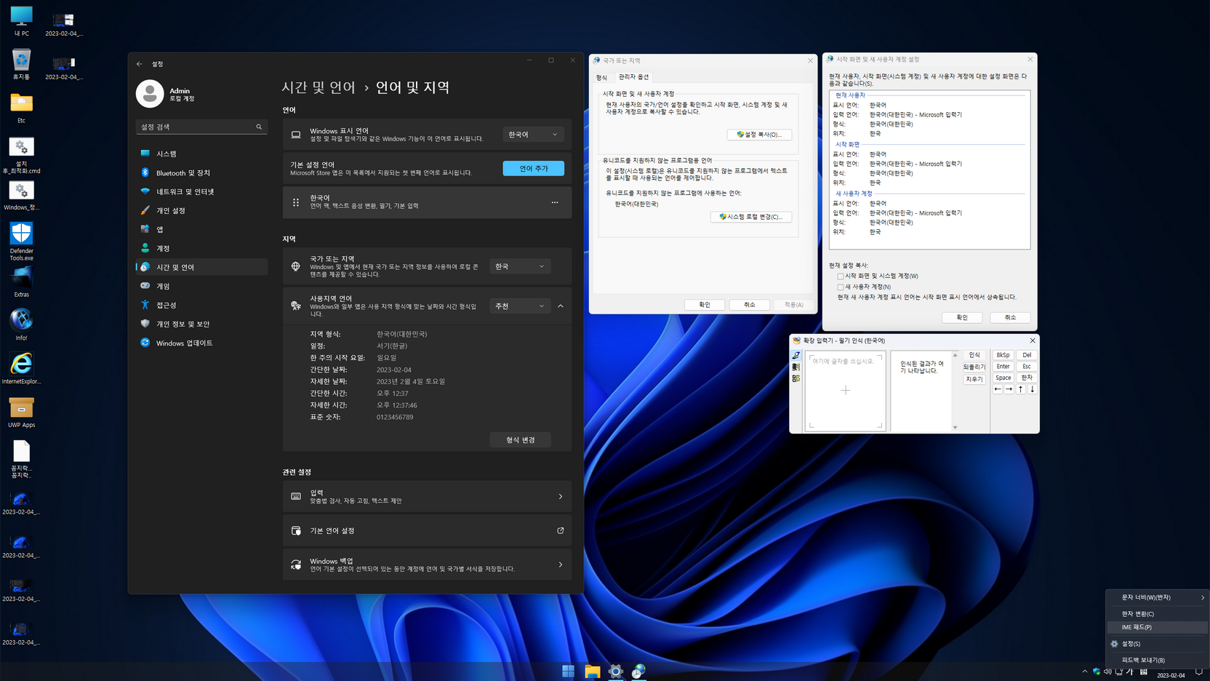The width and height of the screenshot is (1210, 681).
Task: Expand 문자 너비(W)(반자) submenu
Action: pyautogui.click(x=1158, y=597)
